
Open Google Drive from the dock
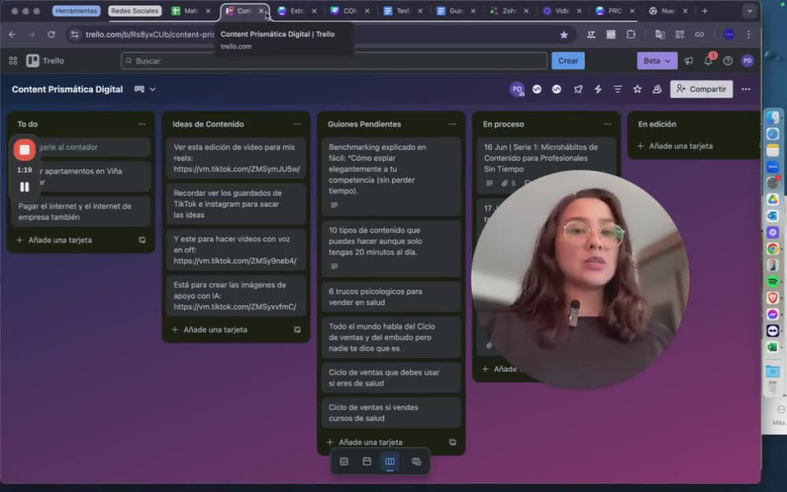click(773, 199)
